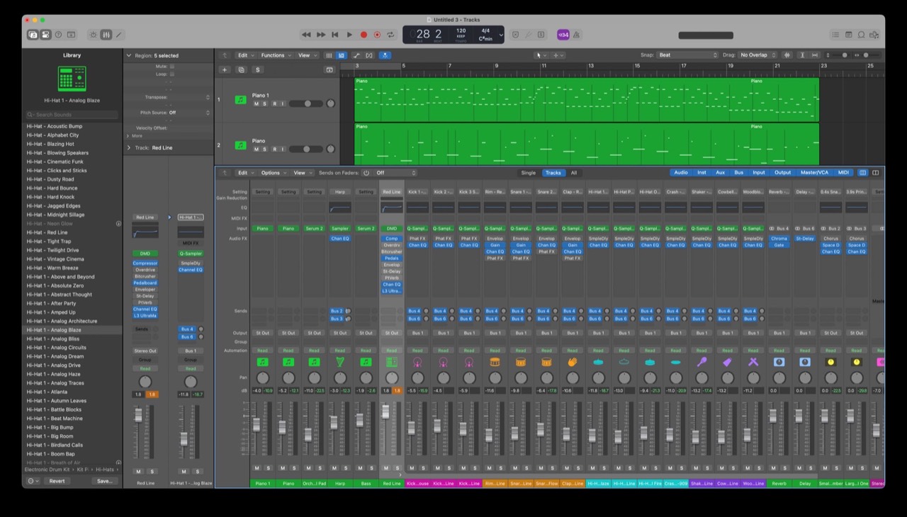
Task: Start playback with the Play button
Action: 349,35
